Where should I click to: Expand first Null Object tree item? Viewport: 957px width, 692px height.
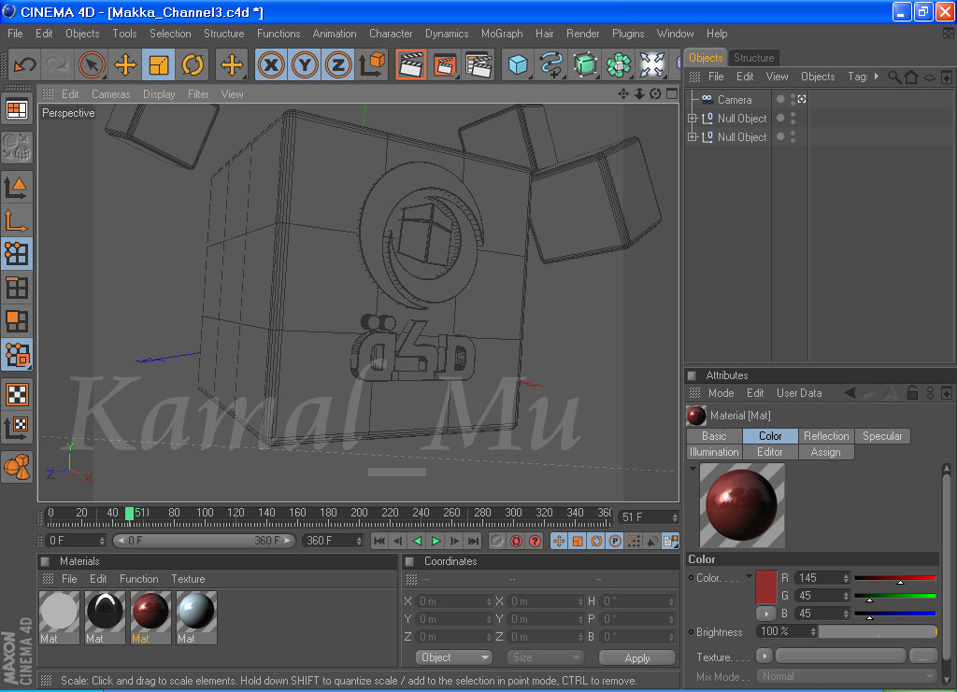coord(693,119)
